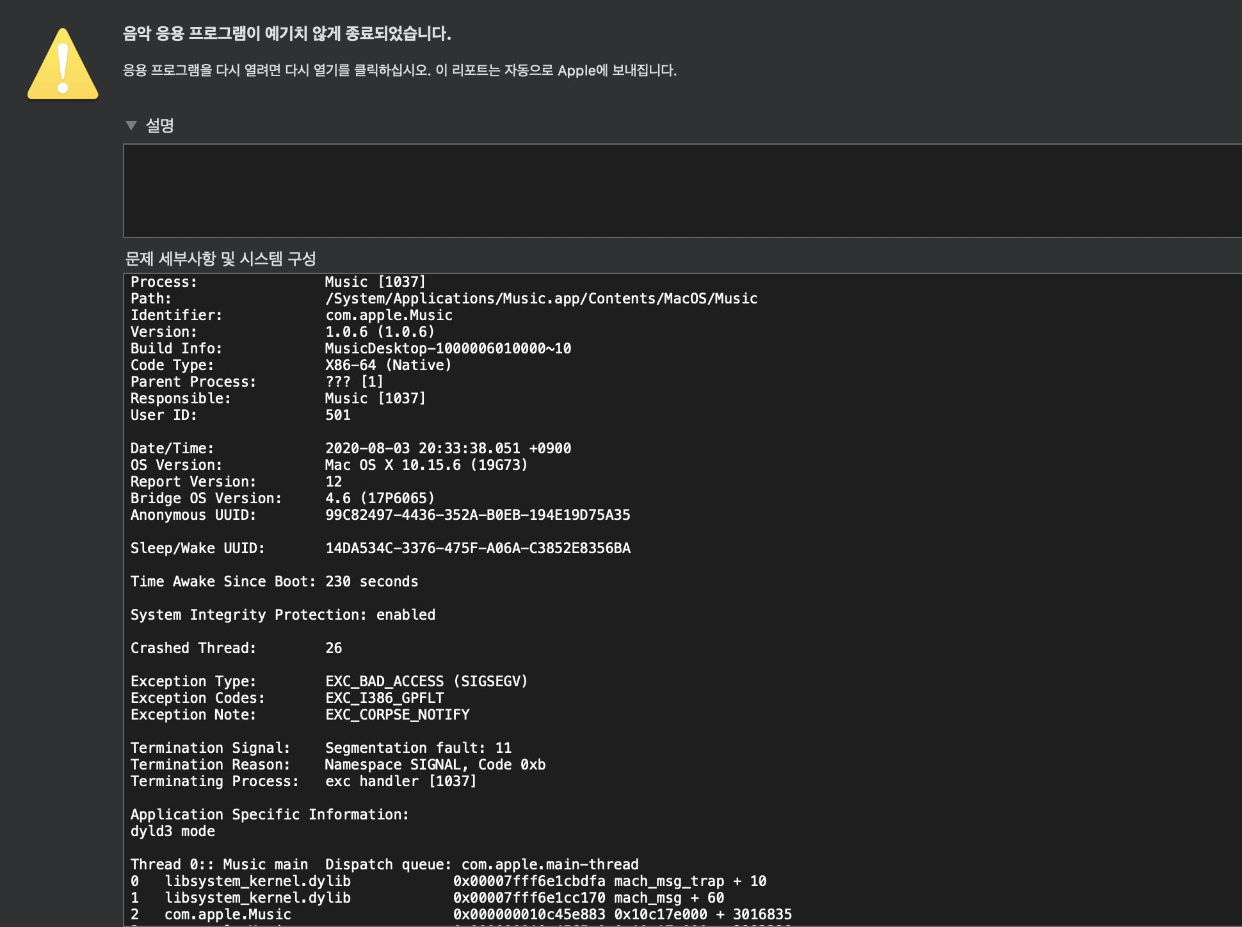Click the 설명 section label
The width and height of the screenshot is (1242, 927).
pos(160,125)
